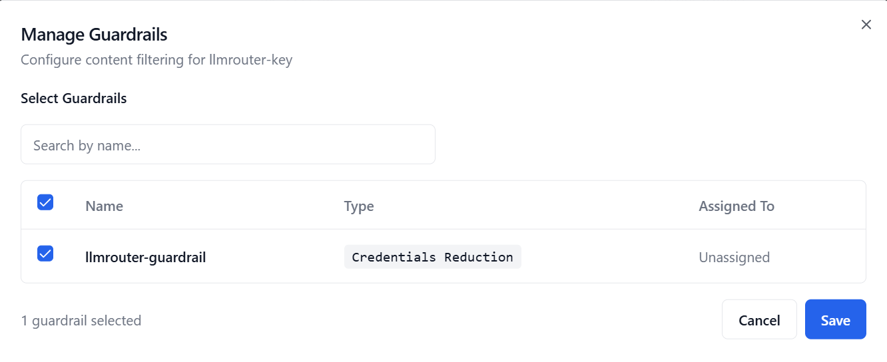Click the Name column header
887x362 pixels.
104,206
